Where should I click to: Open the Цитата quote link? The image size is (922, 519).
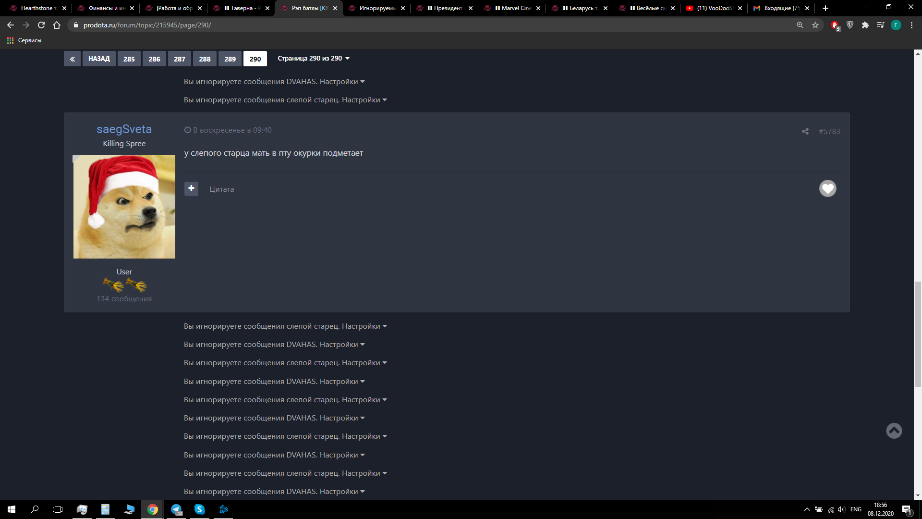[x=221, y=189]
